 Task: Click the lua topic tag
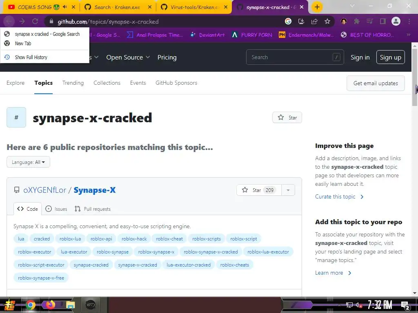click(x=21, y=239)
